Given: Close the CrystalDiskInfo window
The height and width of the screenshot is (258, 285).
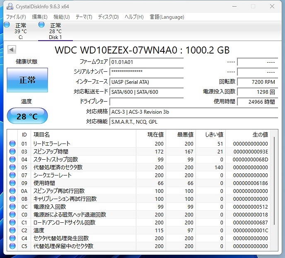Looking at the screenshot, I should (272, 6).
